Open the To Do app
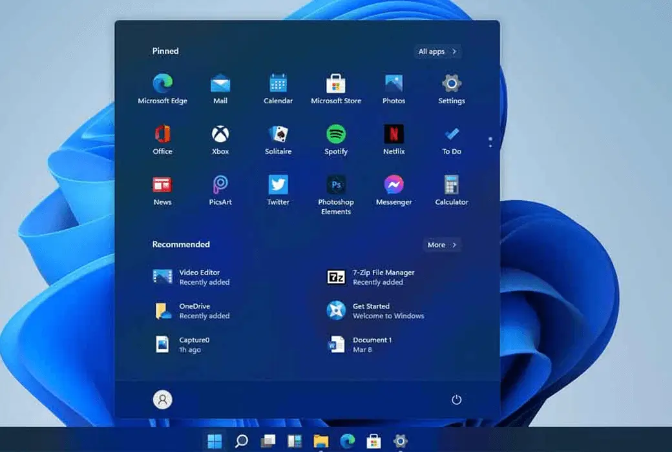This screenshot has width=672, height=452. click(x=452, y=139)
